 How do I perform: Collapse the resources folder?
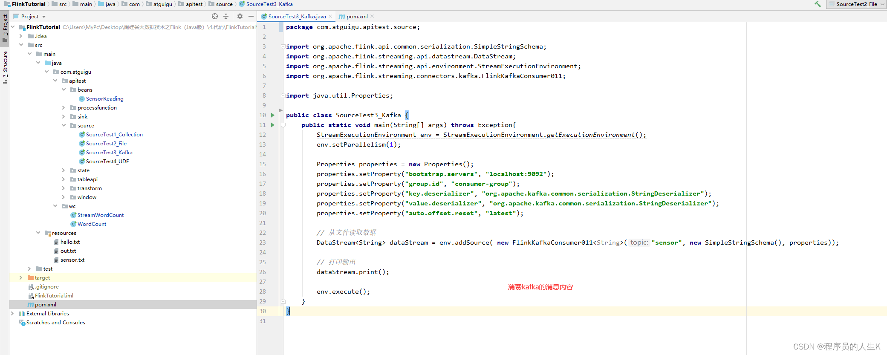click(x=38, y=233)
